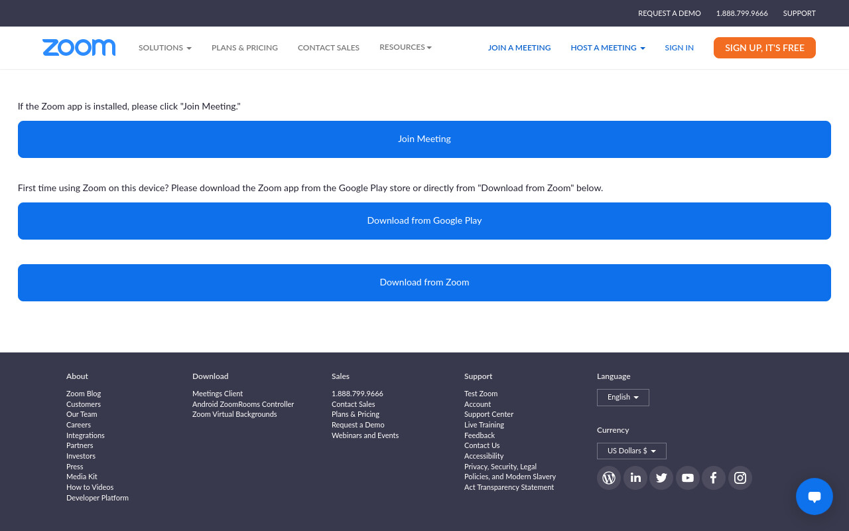Open the Accessibility footer link
Screen dimensions: 849x531
click(484, 456)
